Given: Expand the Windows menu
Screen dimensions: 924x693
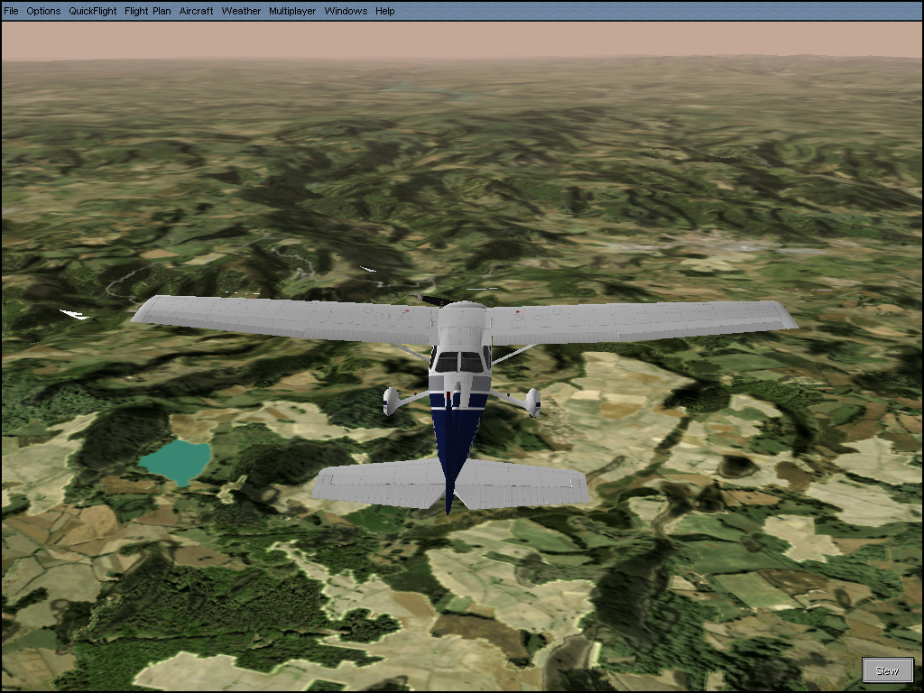Looking at the screenshot, I should point(346,11).
